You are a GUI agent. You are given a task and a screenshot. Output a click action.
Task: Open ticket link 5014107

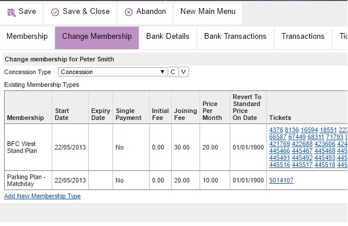tap(281, 180)
